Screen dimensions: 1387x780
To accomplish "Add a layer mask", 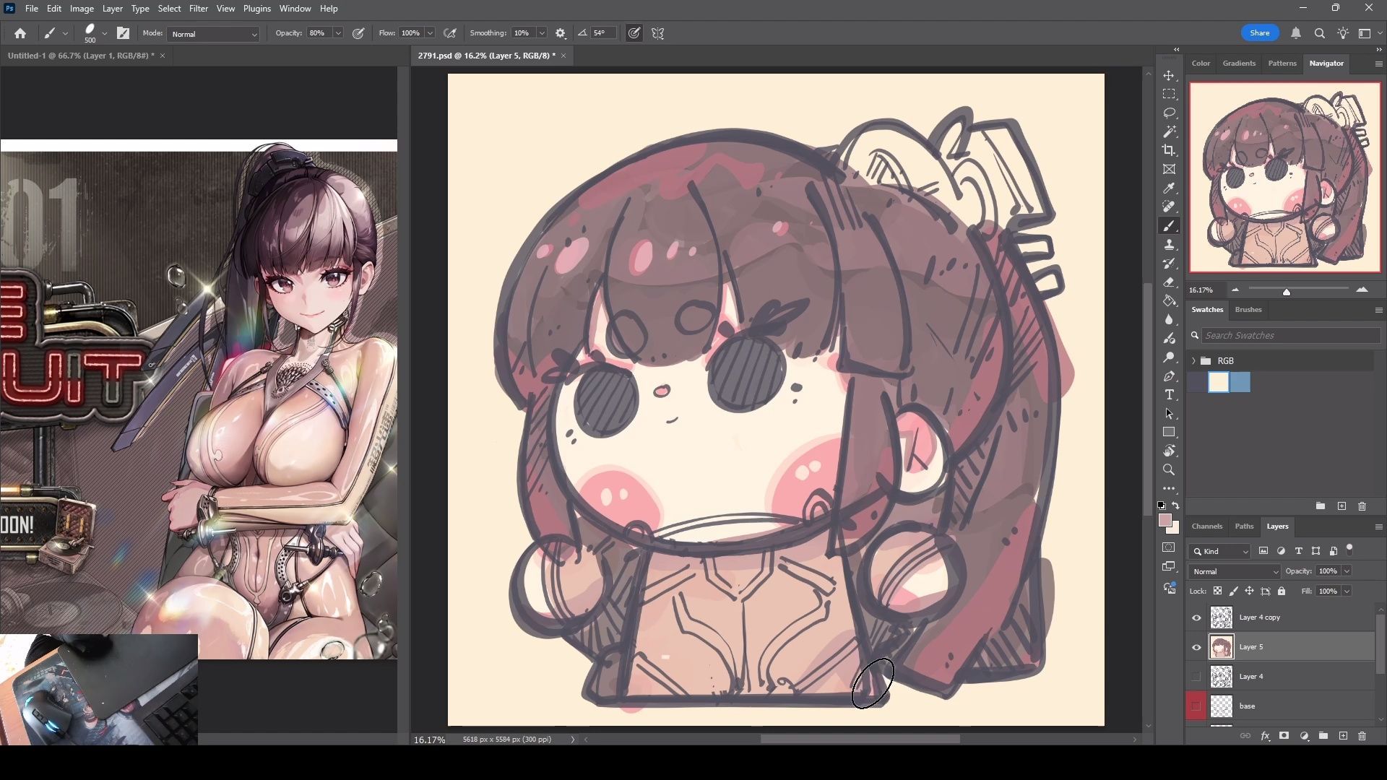I will [1284, 736].
